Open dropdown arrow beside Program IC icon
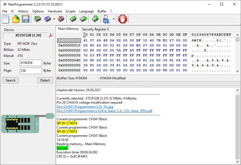 pos(54,19)
